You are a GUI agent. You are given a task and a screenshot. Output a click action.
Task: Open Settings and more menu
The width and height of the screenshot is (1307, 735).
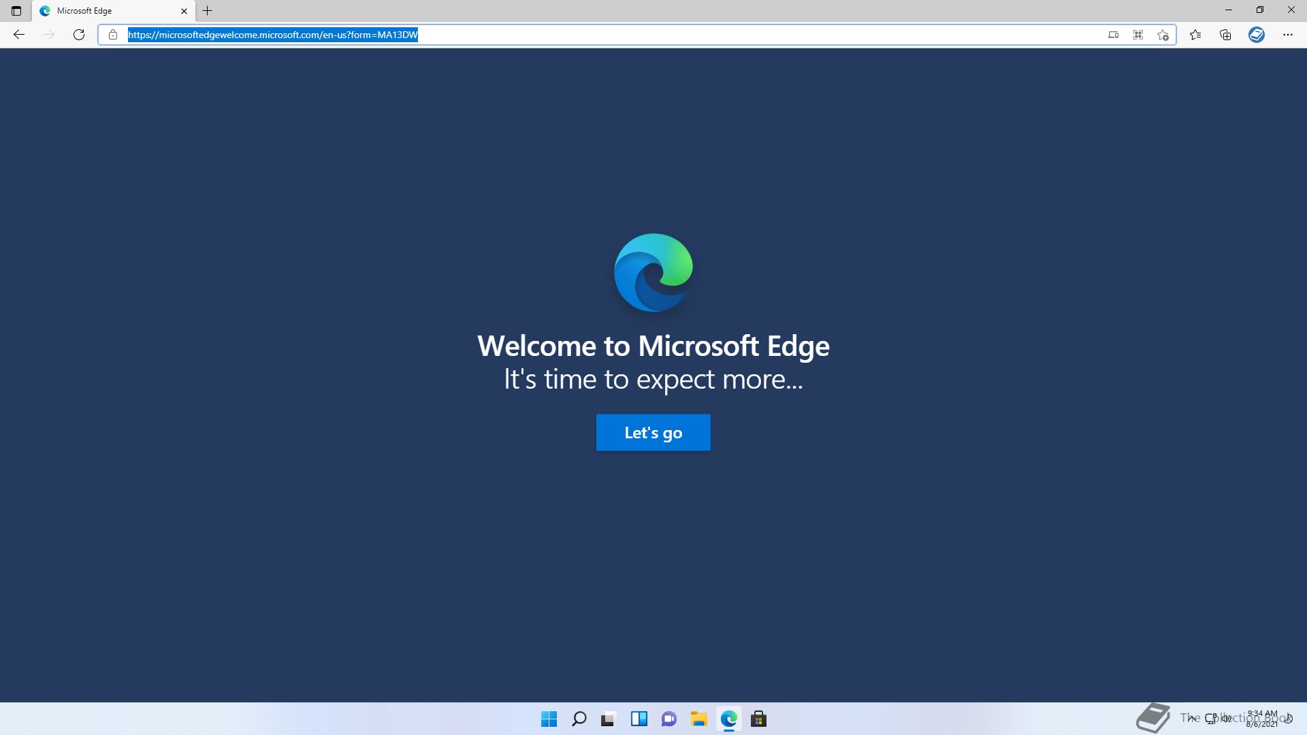click(x=1288, y=35)
